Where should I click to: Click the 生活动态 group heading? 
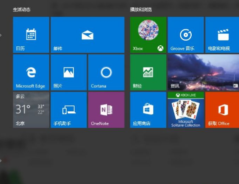point(22,9)
